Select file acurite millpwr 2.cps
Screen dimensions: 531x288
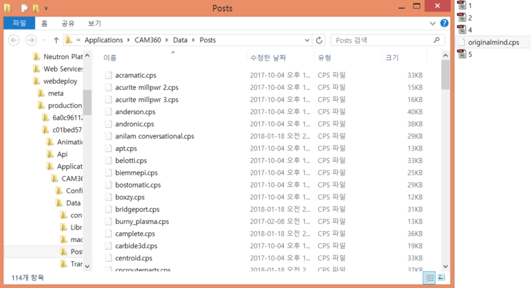(146, 87)
